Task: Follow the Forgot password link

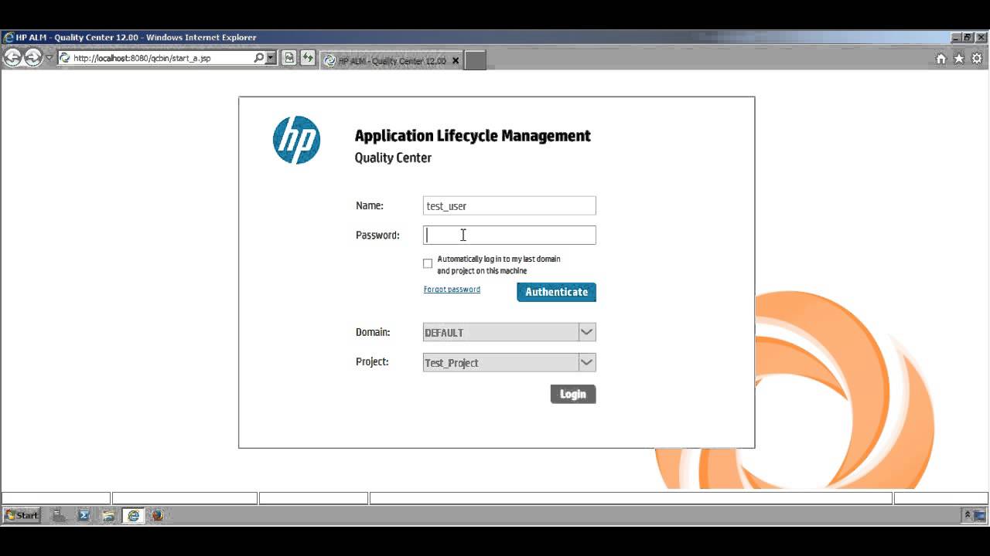Action: (452, 290)
